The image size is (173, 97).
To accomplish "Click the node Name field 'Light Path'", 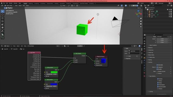I will click(134, 51).
